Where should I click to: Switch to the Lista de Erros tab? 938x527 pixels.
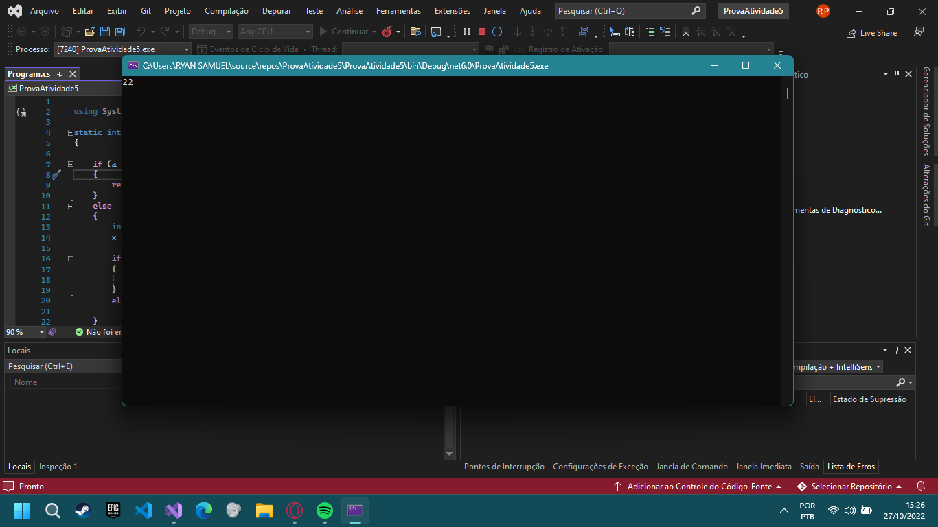click(x=851, y=467)
